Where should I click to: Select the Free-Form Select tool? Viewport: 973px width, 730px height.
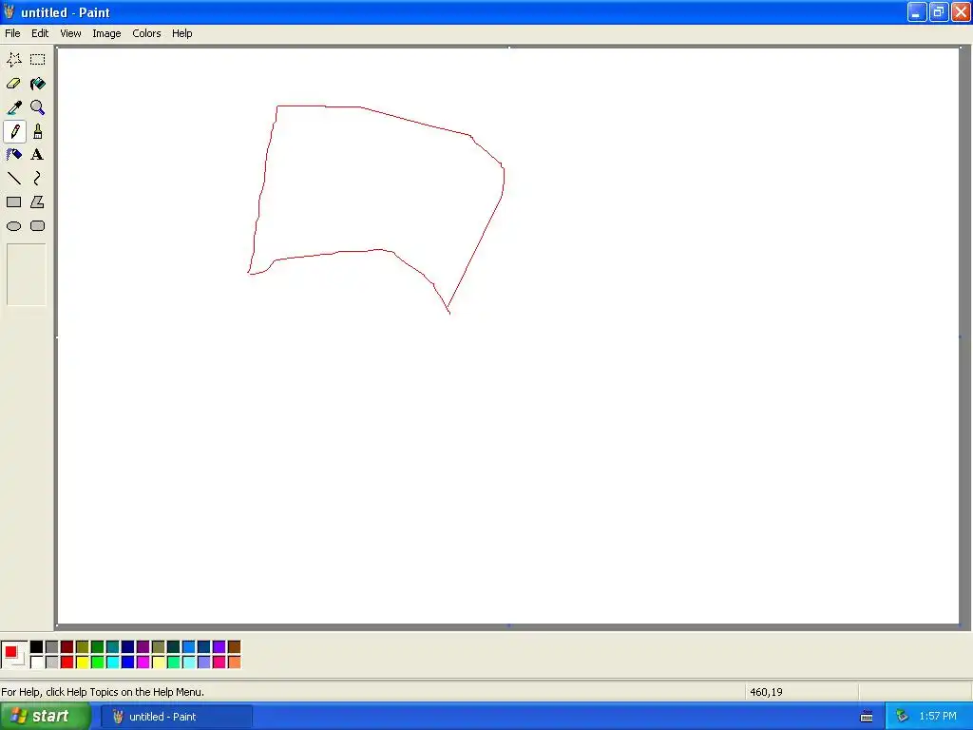pyautogui.click(x=13, y=60)
